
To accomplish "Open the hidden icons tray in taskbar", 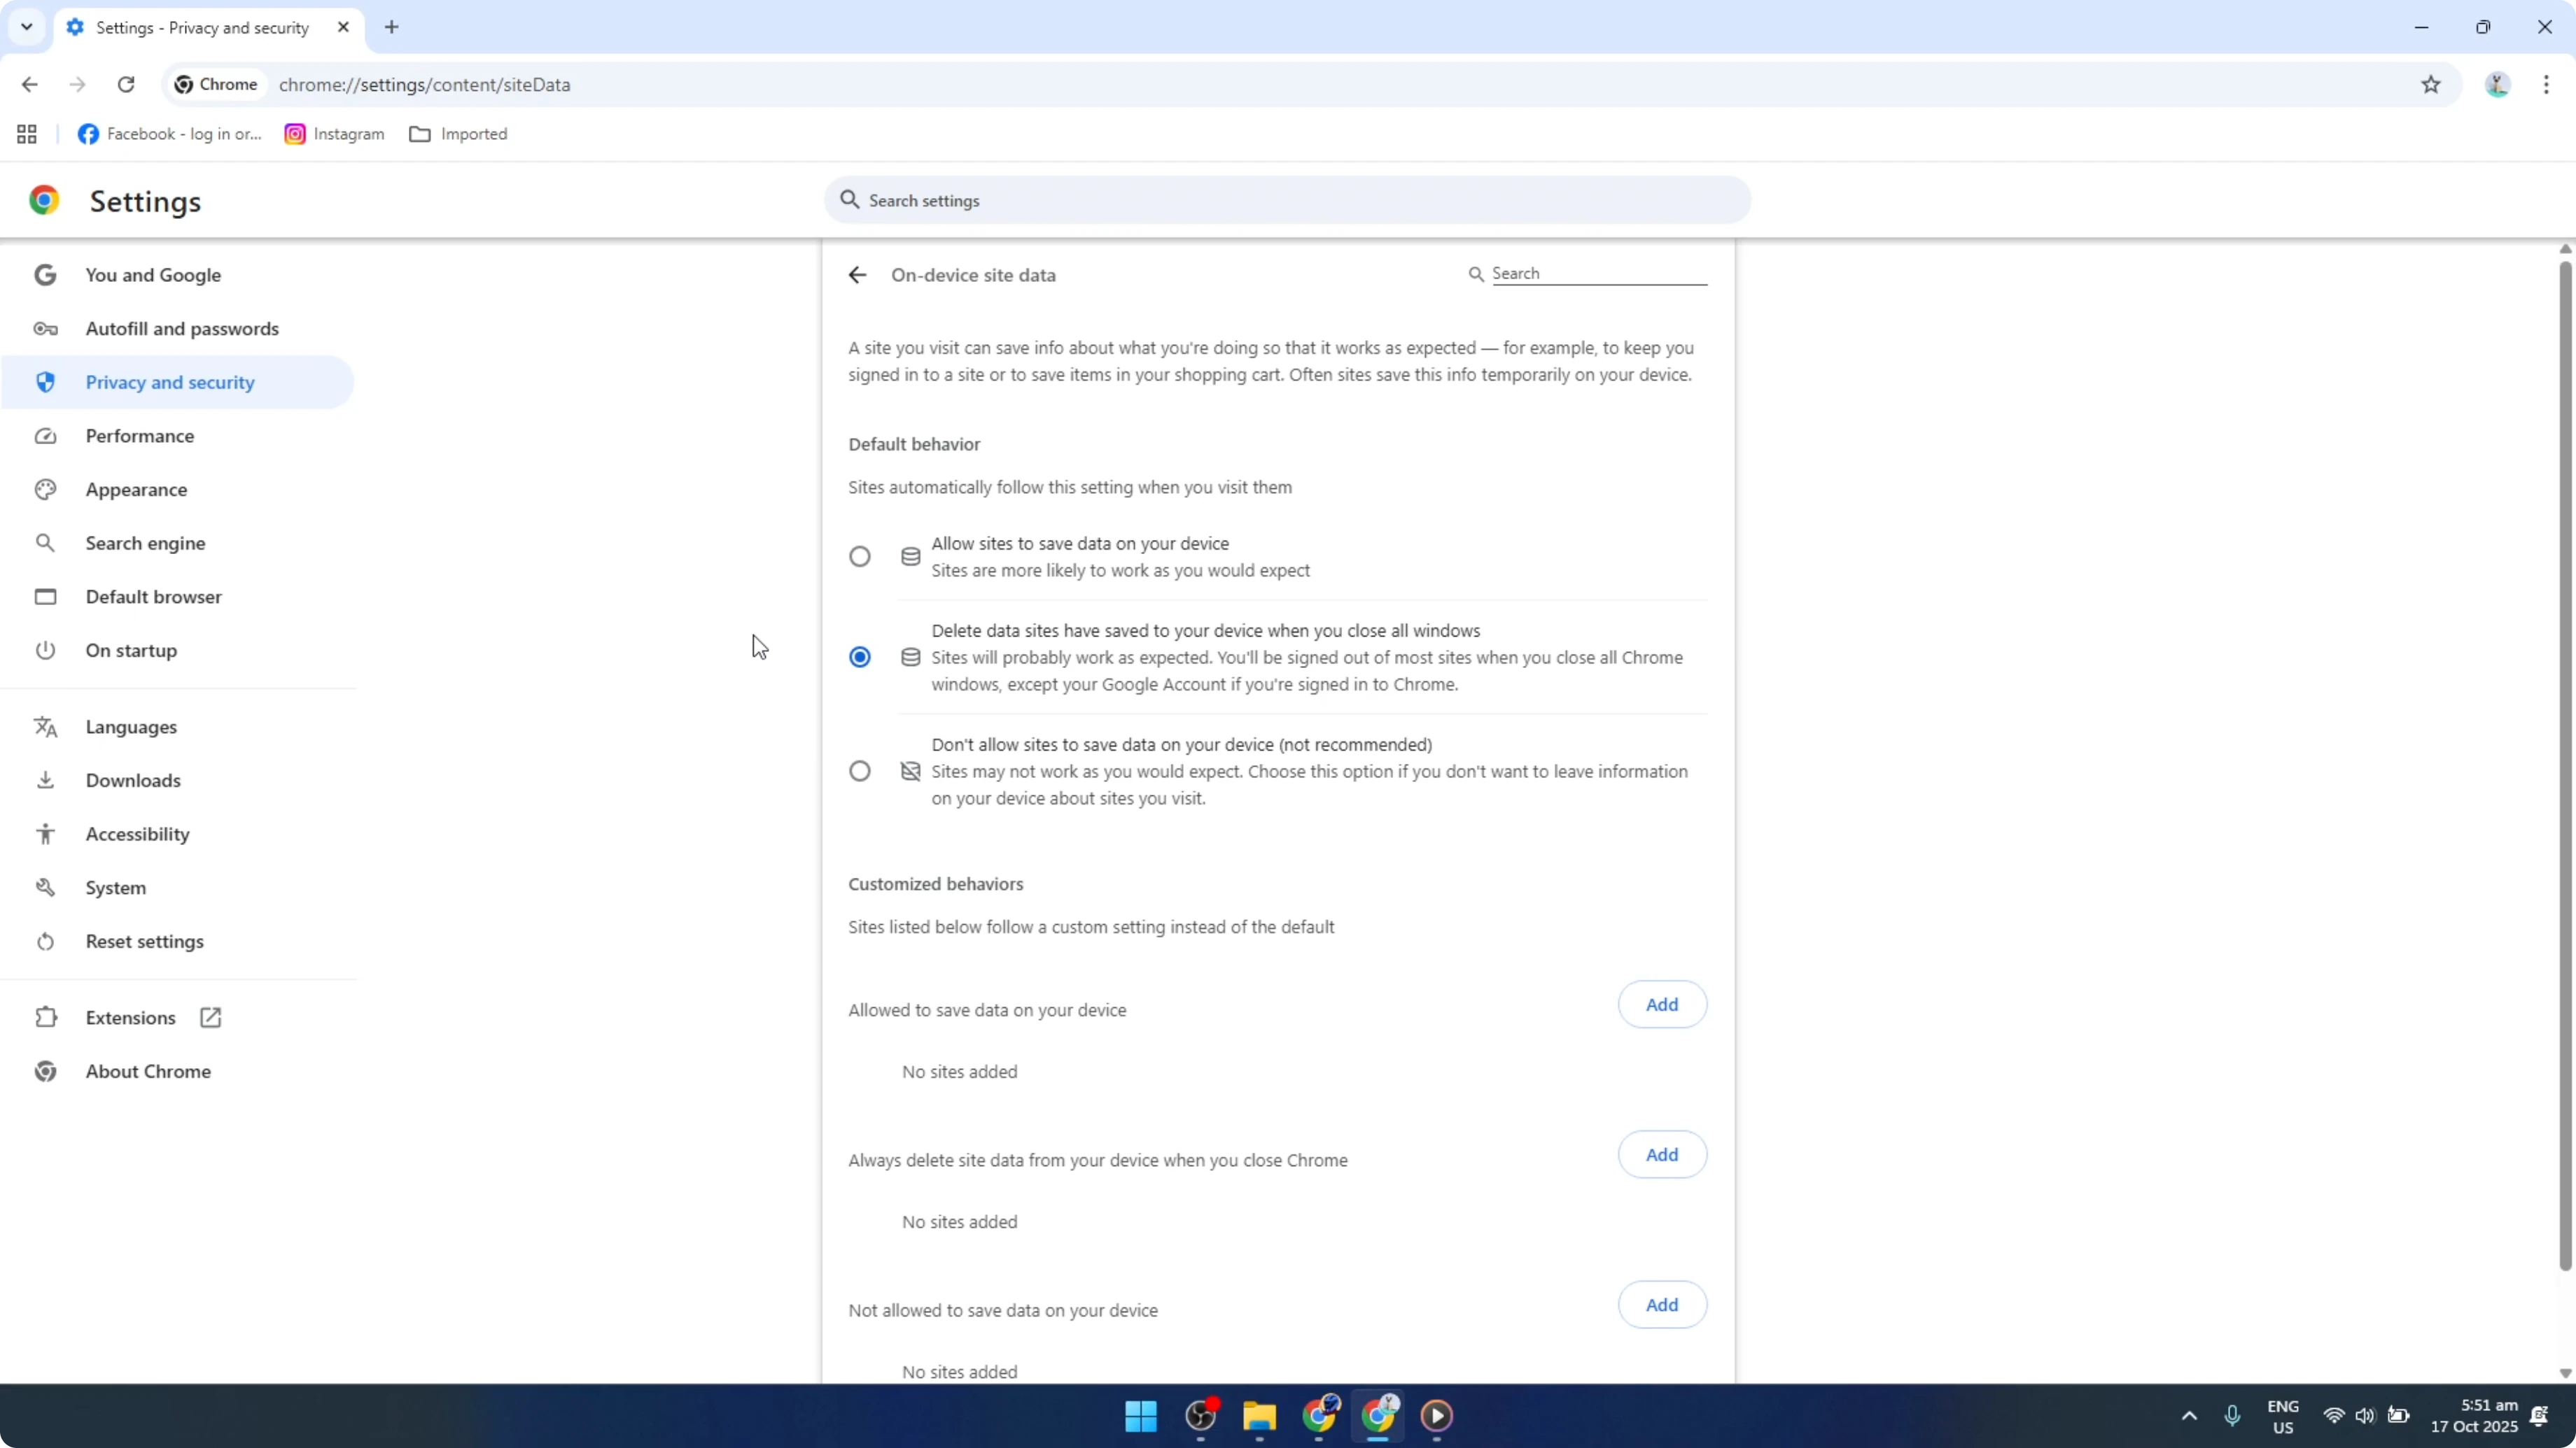I will pyautogui.click(x=2189, y=1416).
